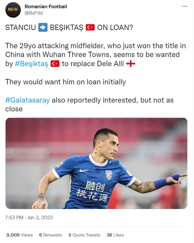
Task: Enlarge the photo of the player in blue
Action: 96,163
